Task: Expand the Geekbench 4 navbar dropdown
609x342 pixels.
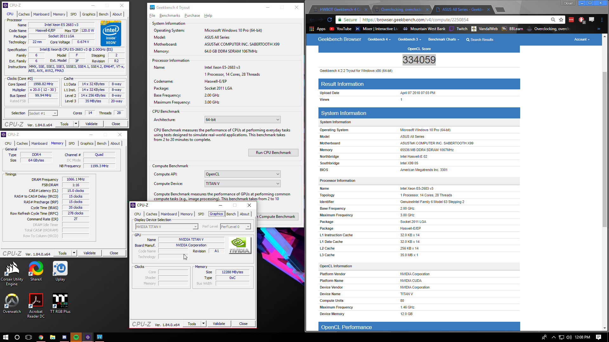Action: point(379,40)
